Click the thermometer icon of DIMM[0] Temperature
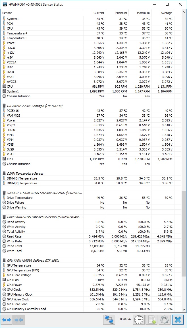The width and height of the screenshot is (187, 328). point(4,178)
